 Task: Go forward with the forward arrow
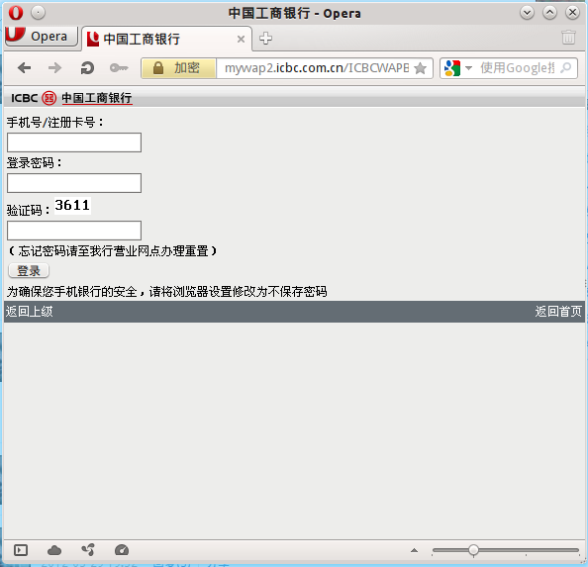point(54,68)
